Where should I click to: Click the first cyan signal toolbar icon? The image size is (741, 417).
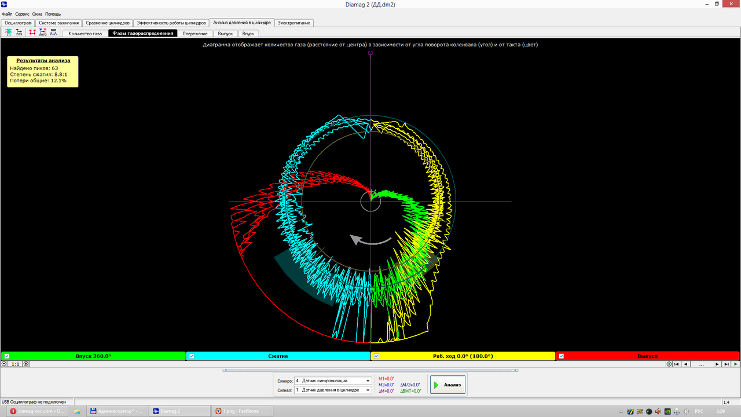(x=9, y=33)
